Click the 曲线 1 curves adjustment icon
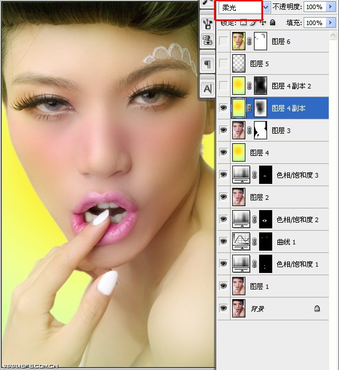This screenshot has height=370, width=339. coord(241,242)
